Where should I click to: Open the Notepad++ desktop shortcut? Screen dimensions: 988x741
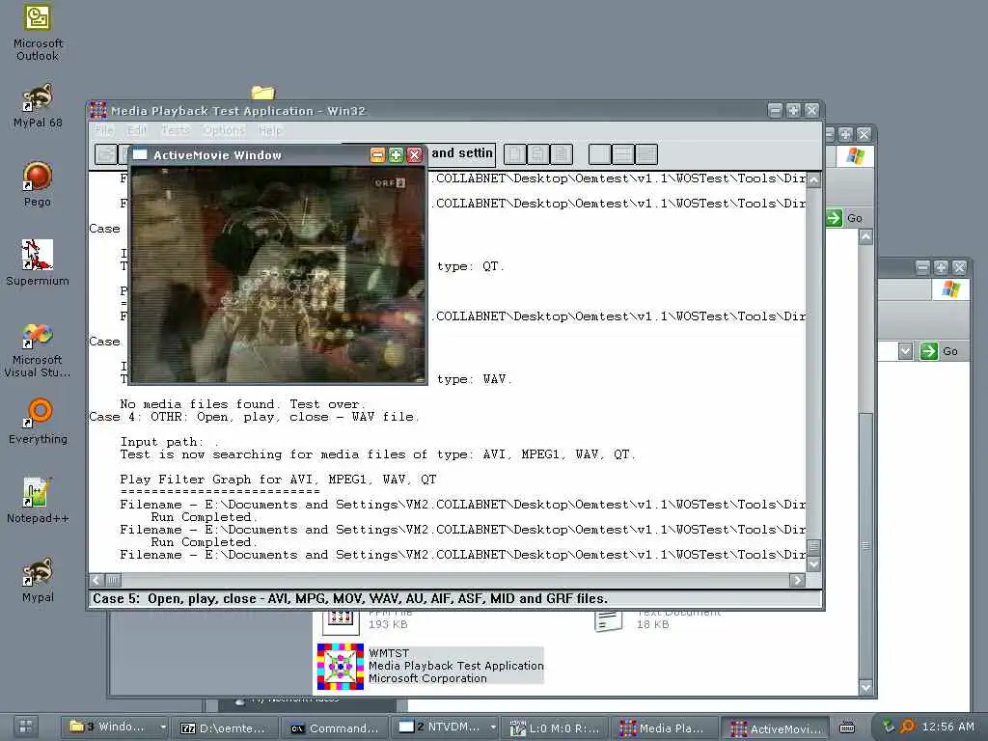coord(38,501)
